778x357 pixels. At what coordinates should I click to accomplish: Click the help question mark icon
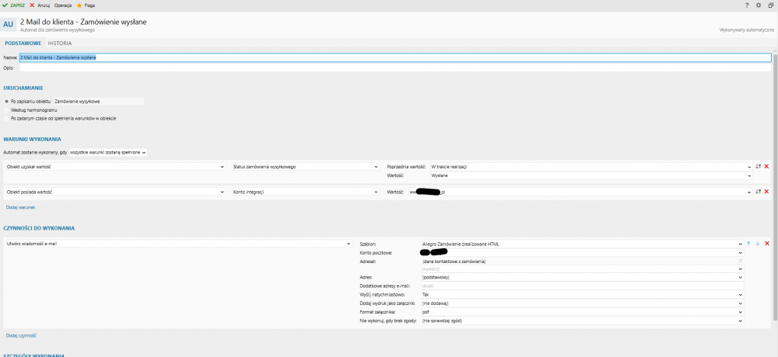coord(747,5)
